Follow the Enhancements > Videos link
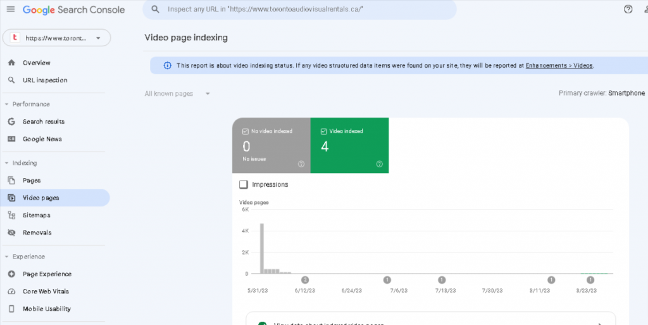Screen dimensions: 648x325 559,65
